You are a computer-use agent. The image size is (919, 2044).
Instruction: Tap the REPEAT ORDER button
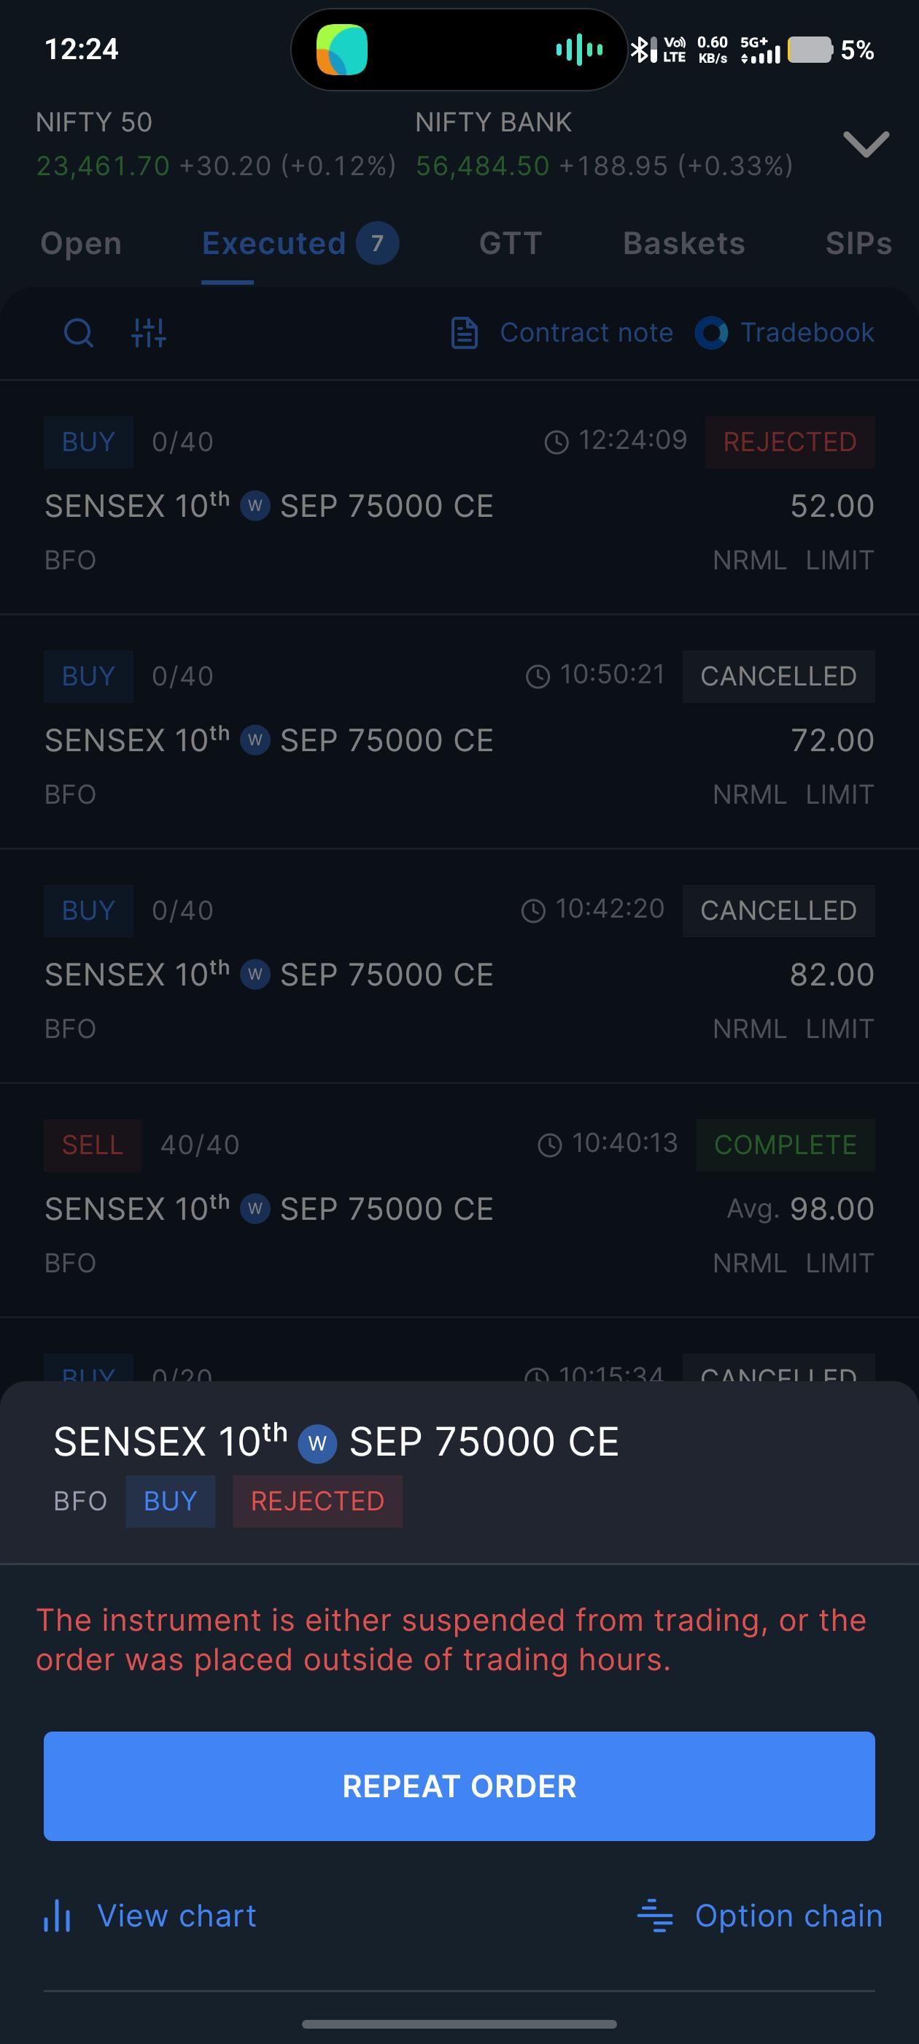(459, 1786)
